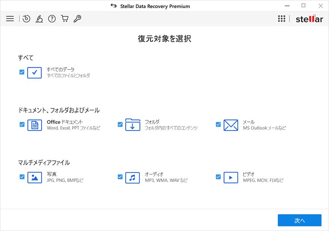Select the ビデオ play icon

231,178
